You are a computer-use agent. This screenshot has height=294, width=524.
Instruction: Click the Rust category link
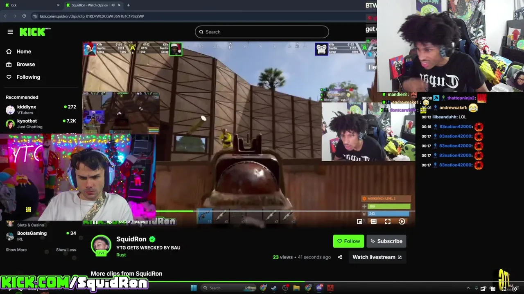pyautogui.click(x=121, y=255)
